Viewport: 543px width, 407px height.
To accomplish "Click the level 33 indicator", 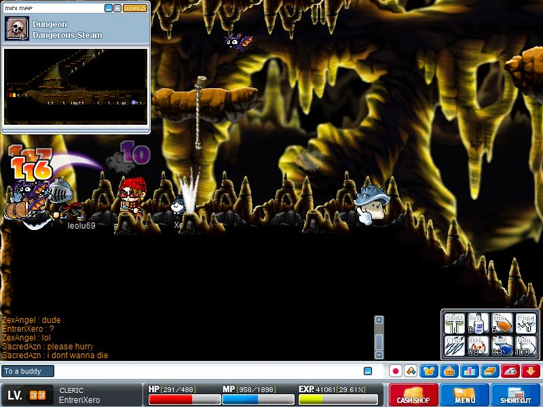I will (37, 395).
